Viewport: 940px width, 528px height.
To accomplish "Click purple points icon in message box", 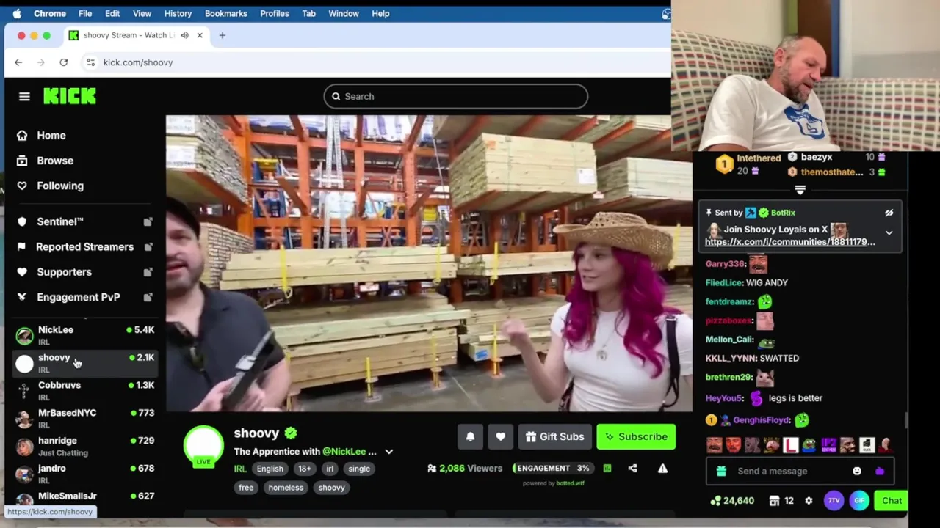I will coord(880,471).
